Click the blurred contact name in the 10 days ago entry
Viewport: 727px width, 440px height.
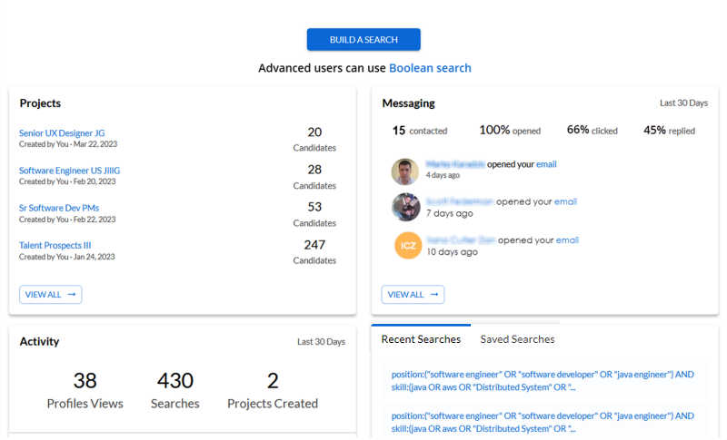point(462,240)
